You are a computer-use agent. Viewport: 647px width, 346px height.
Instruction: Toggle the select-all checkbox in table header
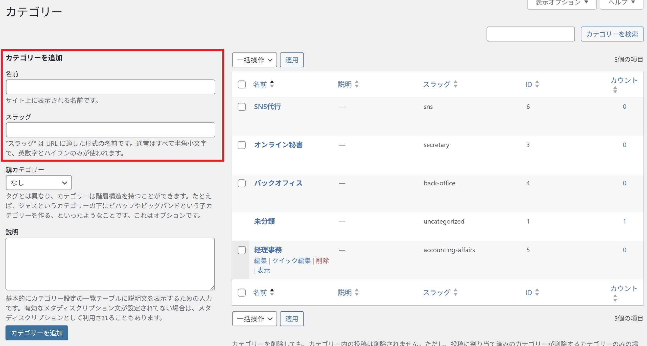(242, 84)
